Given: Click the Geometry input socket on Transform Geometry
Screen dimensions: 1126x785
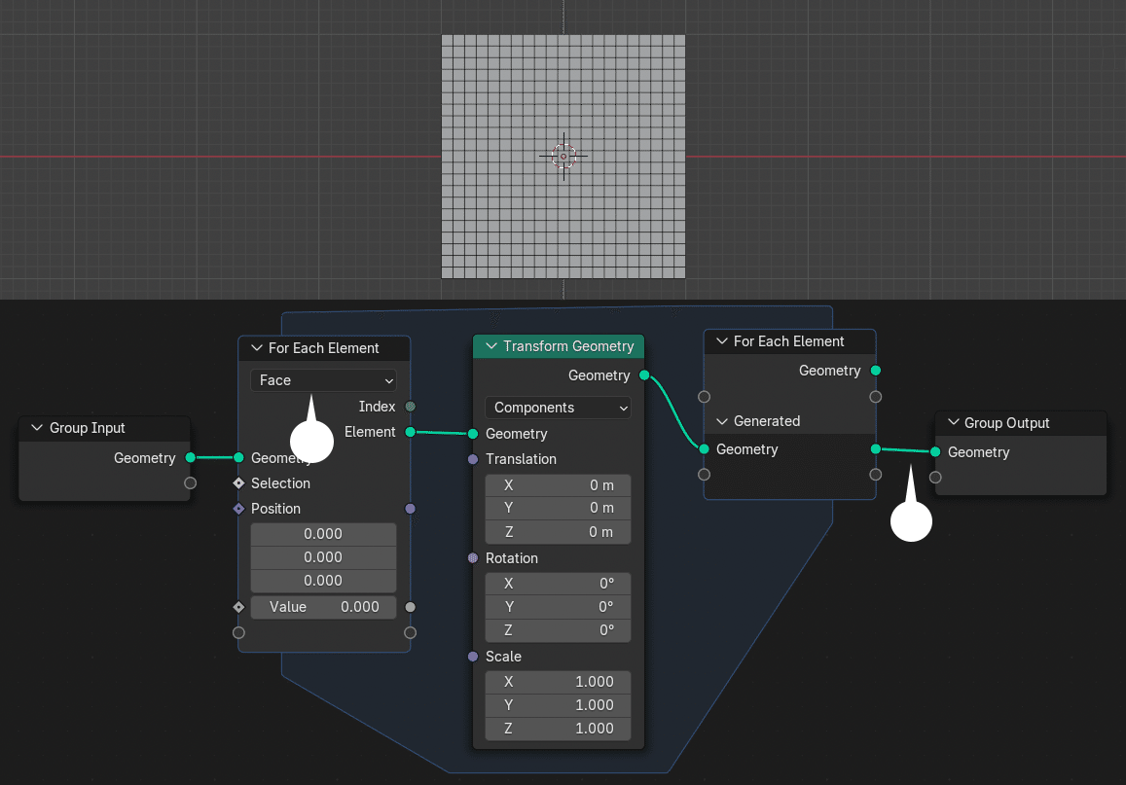Looking at the screenshot, I should [475, 434].
